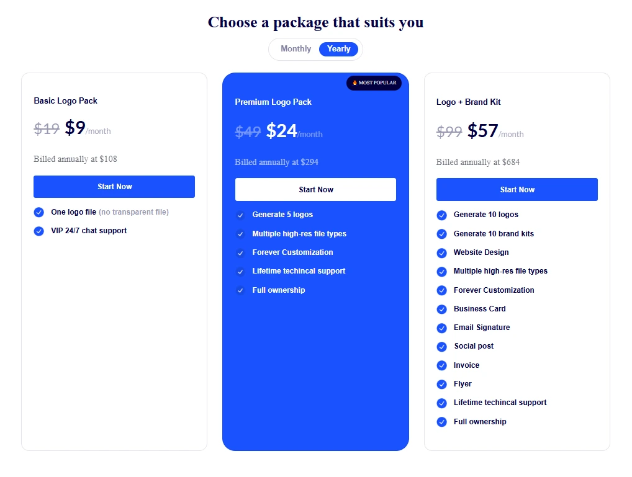Click the Most Popular badge
The height and width of the screenshot is (477, 632).
(x=374, y=83)
